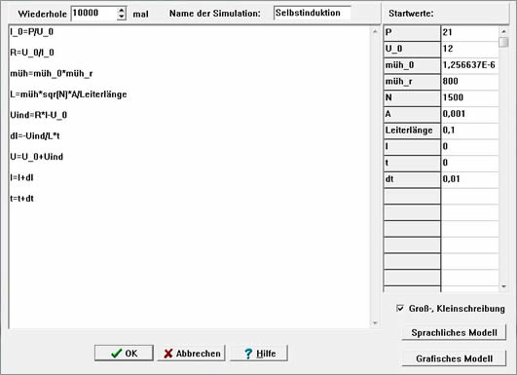Place cursor in equation müh=müh_0*müh_r
The image size is (517, 375).
(x=51, y=74)
